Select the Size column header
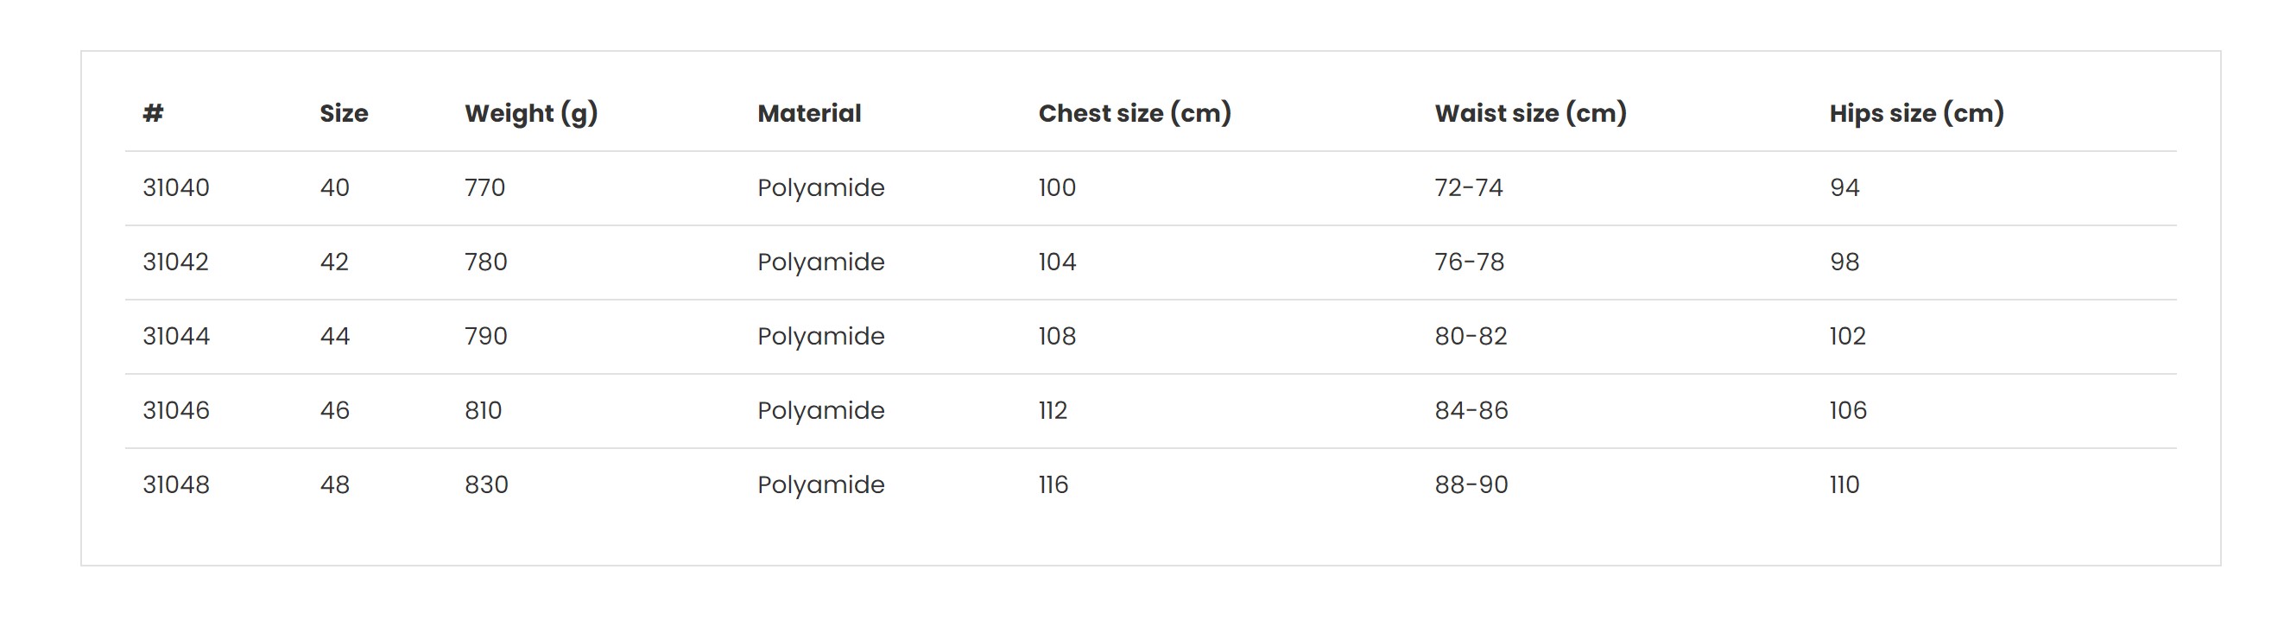 click(344, 113)
